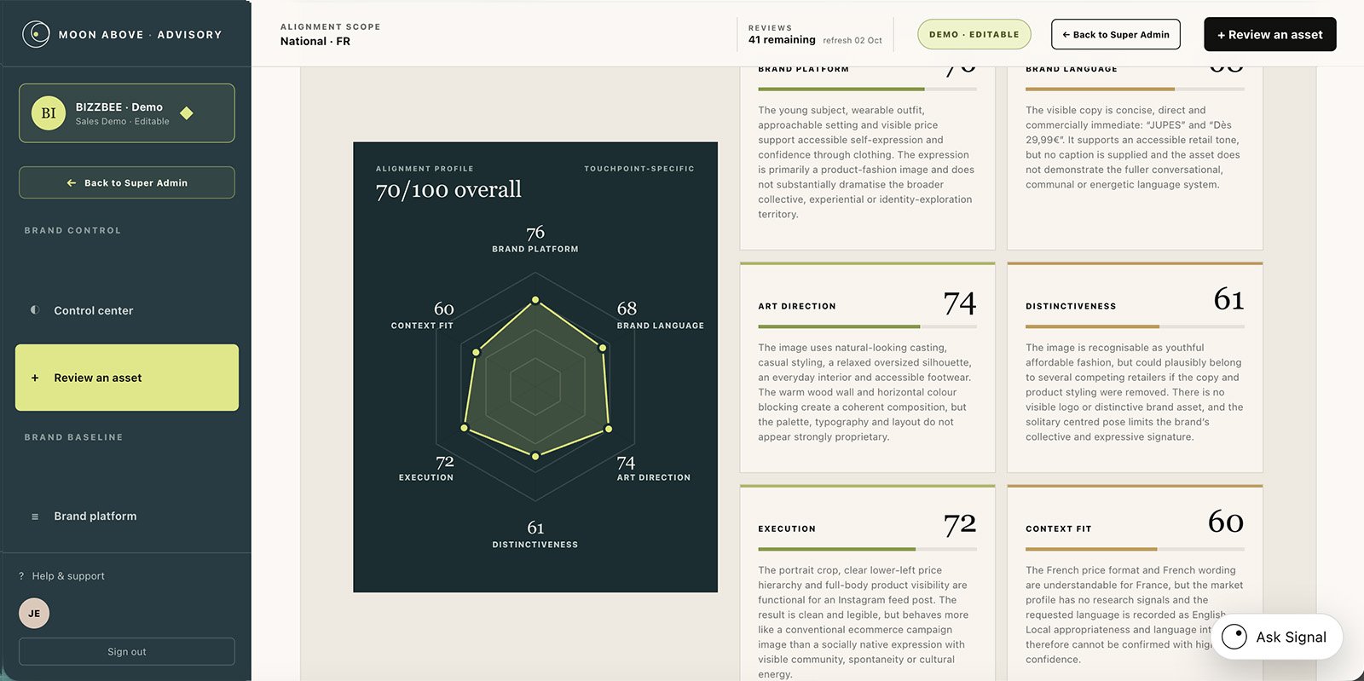Click the Ask Signal circular icon
1364x681 pixels.
pyautogui.click(x=1234, y=637)
